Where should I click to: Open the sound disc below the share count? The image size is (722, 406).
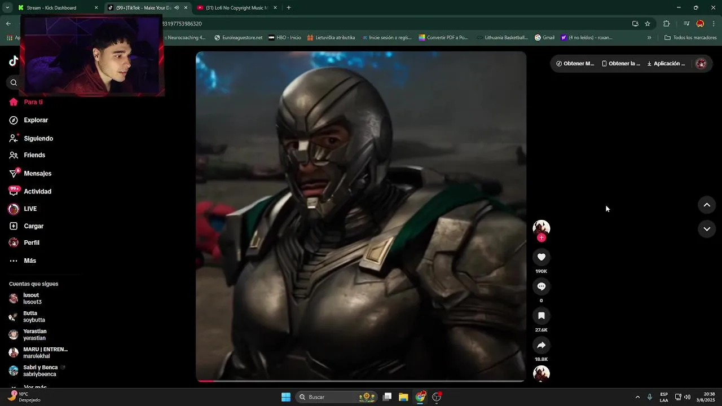[x=541, y=373]
